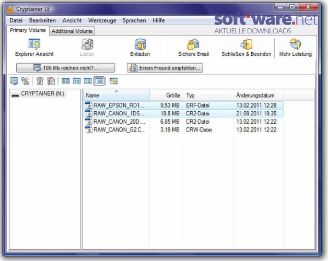
Task: Open the Werkzeuge menu
Action: (102, 20)
